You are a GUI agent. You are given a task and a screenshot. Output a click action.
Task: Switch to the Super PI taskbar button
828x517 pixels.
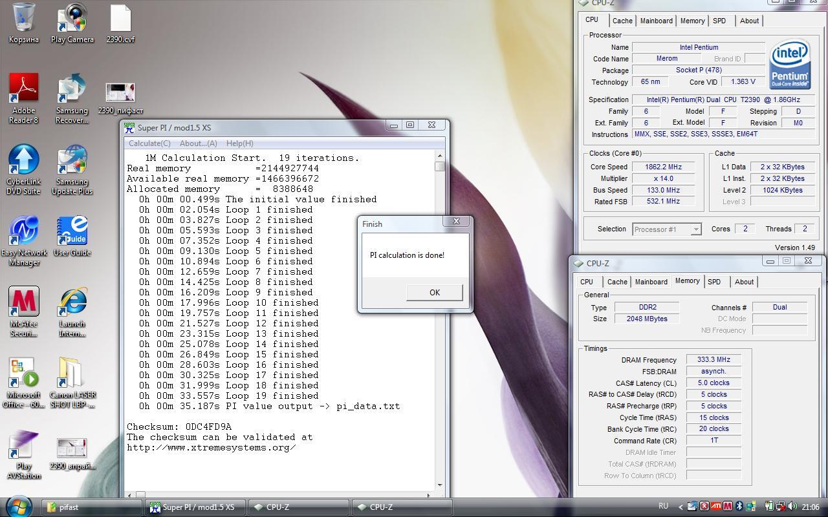tap(196, 507)
